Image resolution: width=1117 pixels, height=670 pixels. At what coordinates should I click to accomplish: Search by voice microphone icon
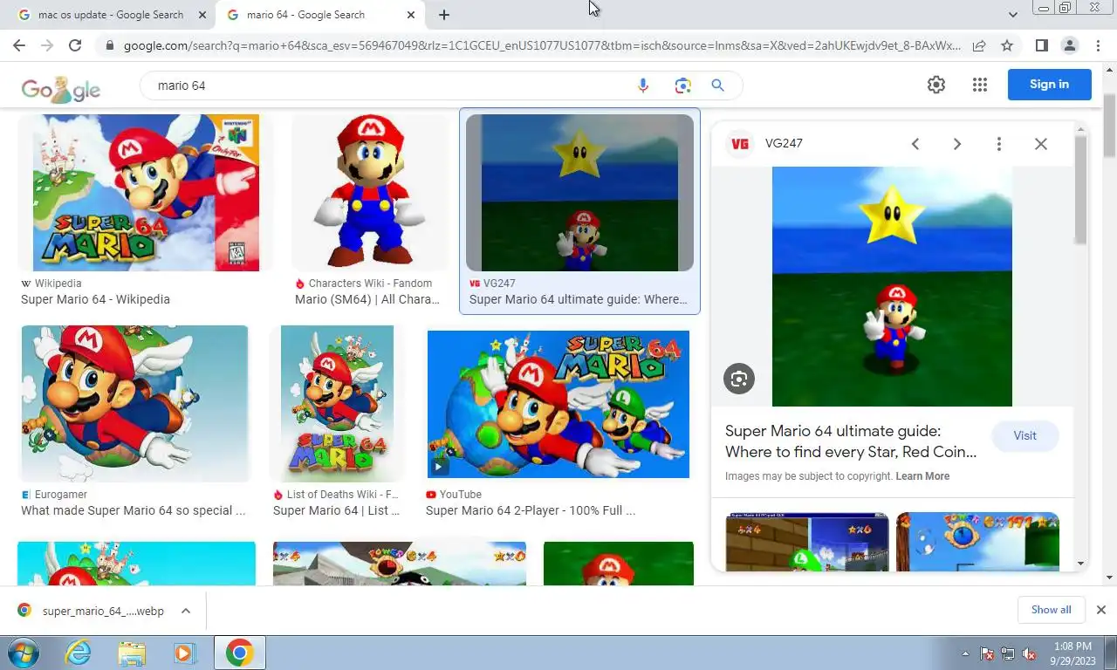[643, 85]
